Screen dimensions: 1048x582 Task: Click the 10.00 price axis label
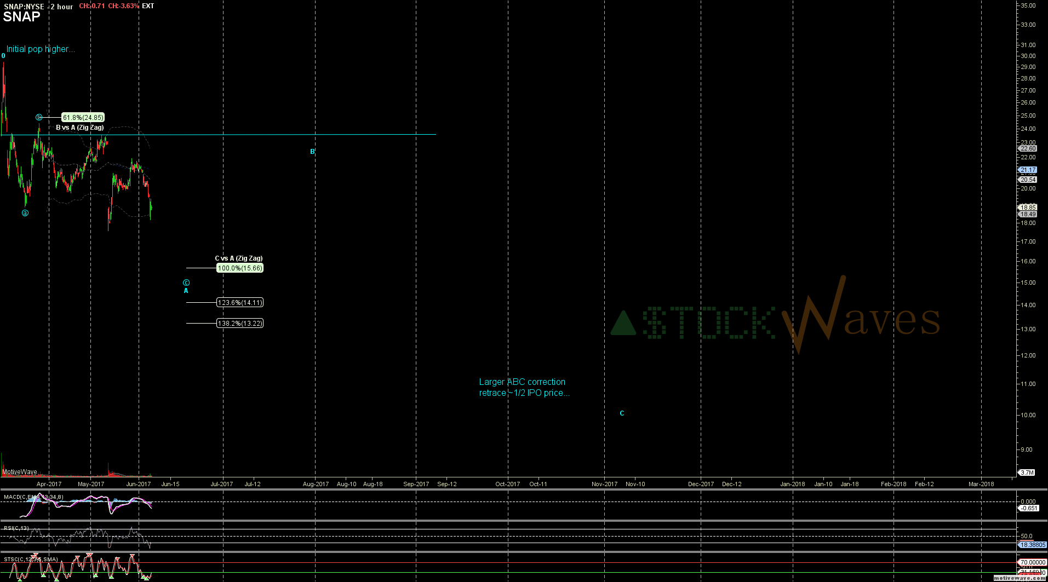pos(1028,416)
